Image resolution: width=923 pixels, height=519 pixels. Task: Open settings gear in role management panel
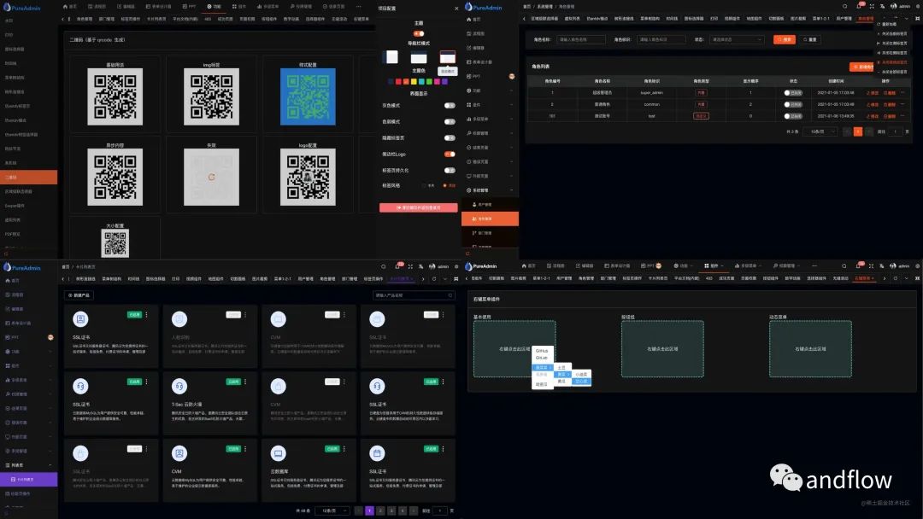tap(918, 6)
